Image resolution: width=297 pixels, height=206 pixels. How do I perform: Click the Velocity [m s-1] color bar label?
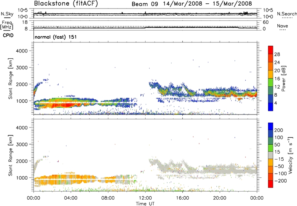pos(290,155)
